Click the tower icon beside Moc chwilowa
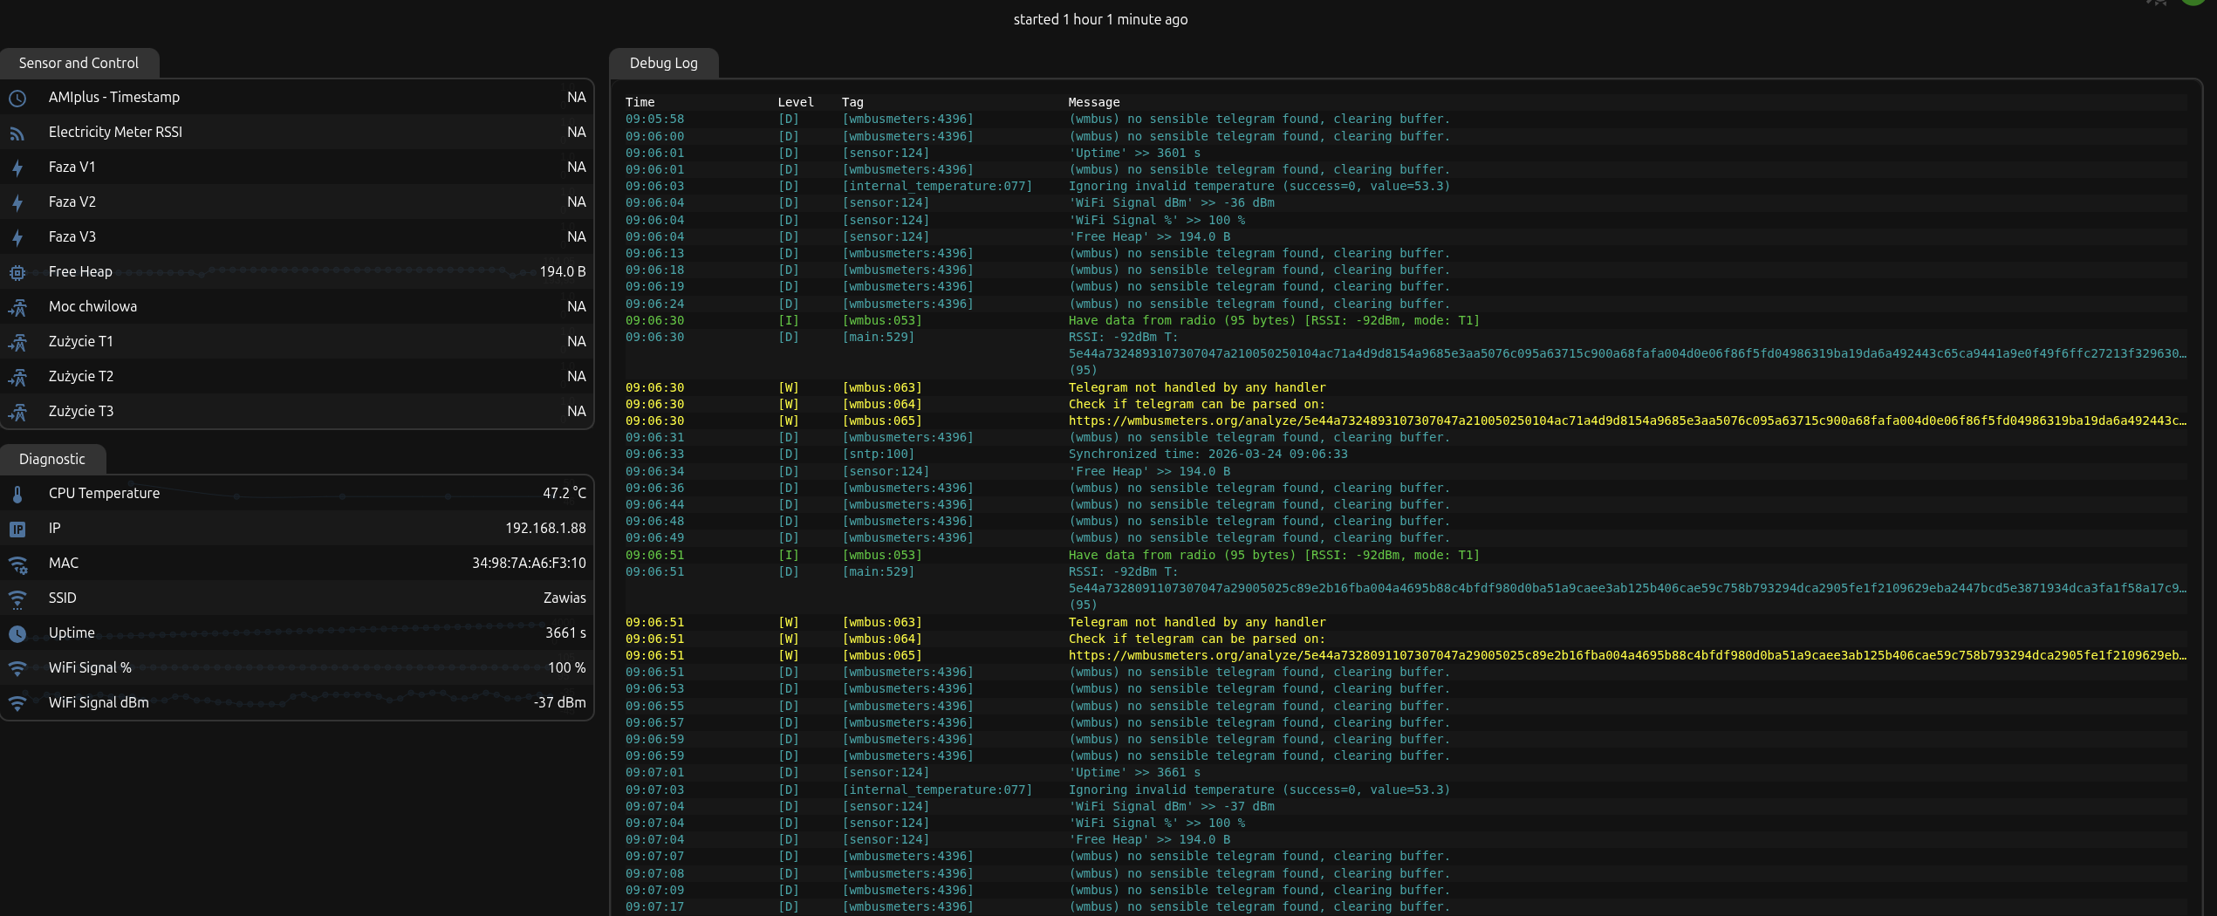The width and height of the screenshot is (2217, 916). pos(17,308)
